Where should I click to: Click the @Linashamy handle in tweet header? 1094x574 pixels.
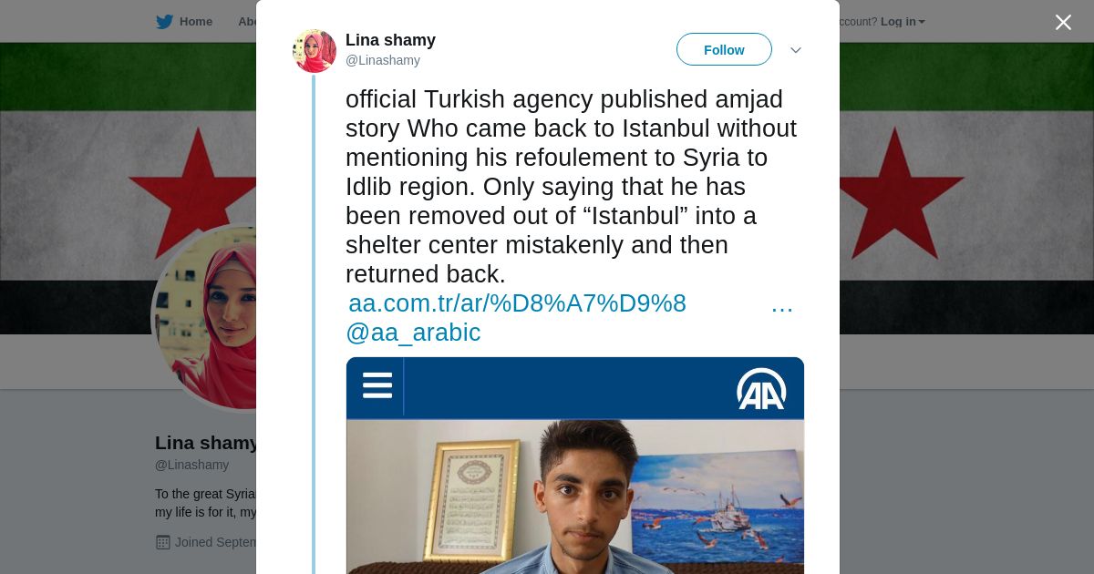coord(383,61)
